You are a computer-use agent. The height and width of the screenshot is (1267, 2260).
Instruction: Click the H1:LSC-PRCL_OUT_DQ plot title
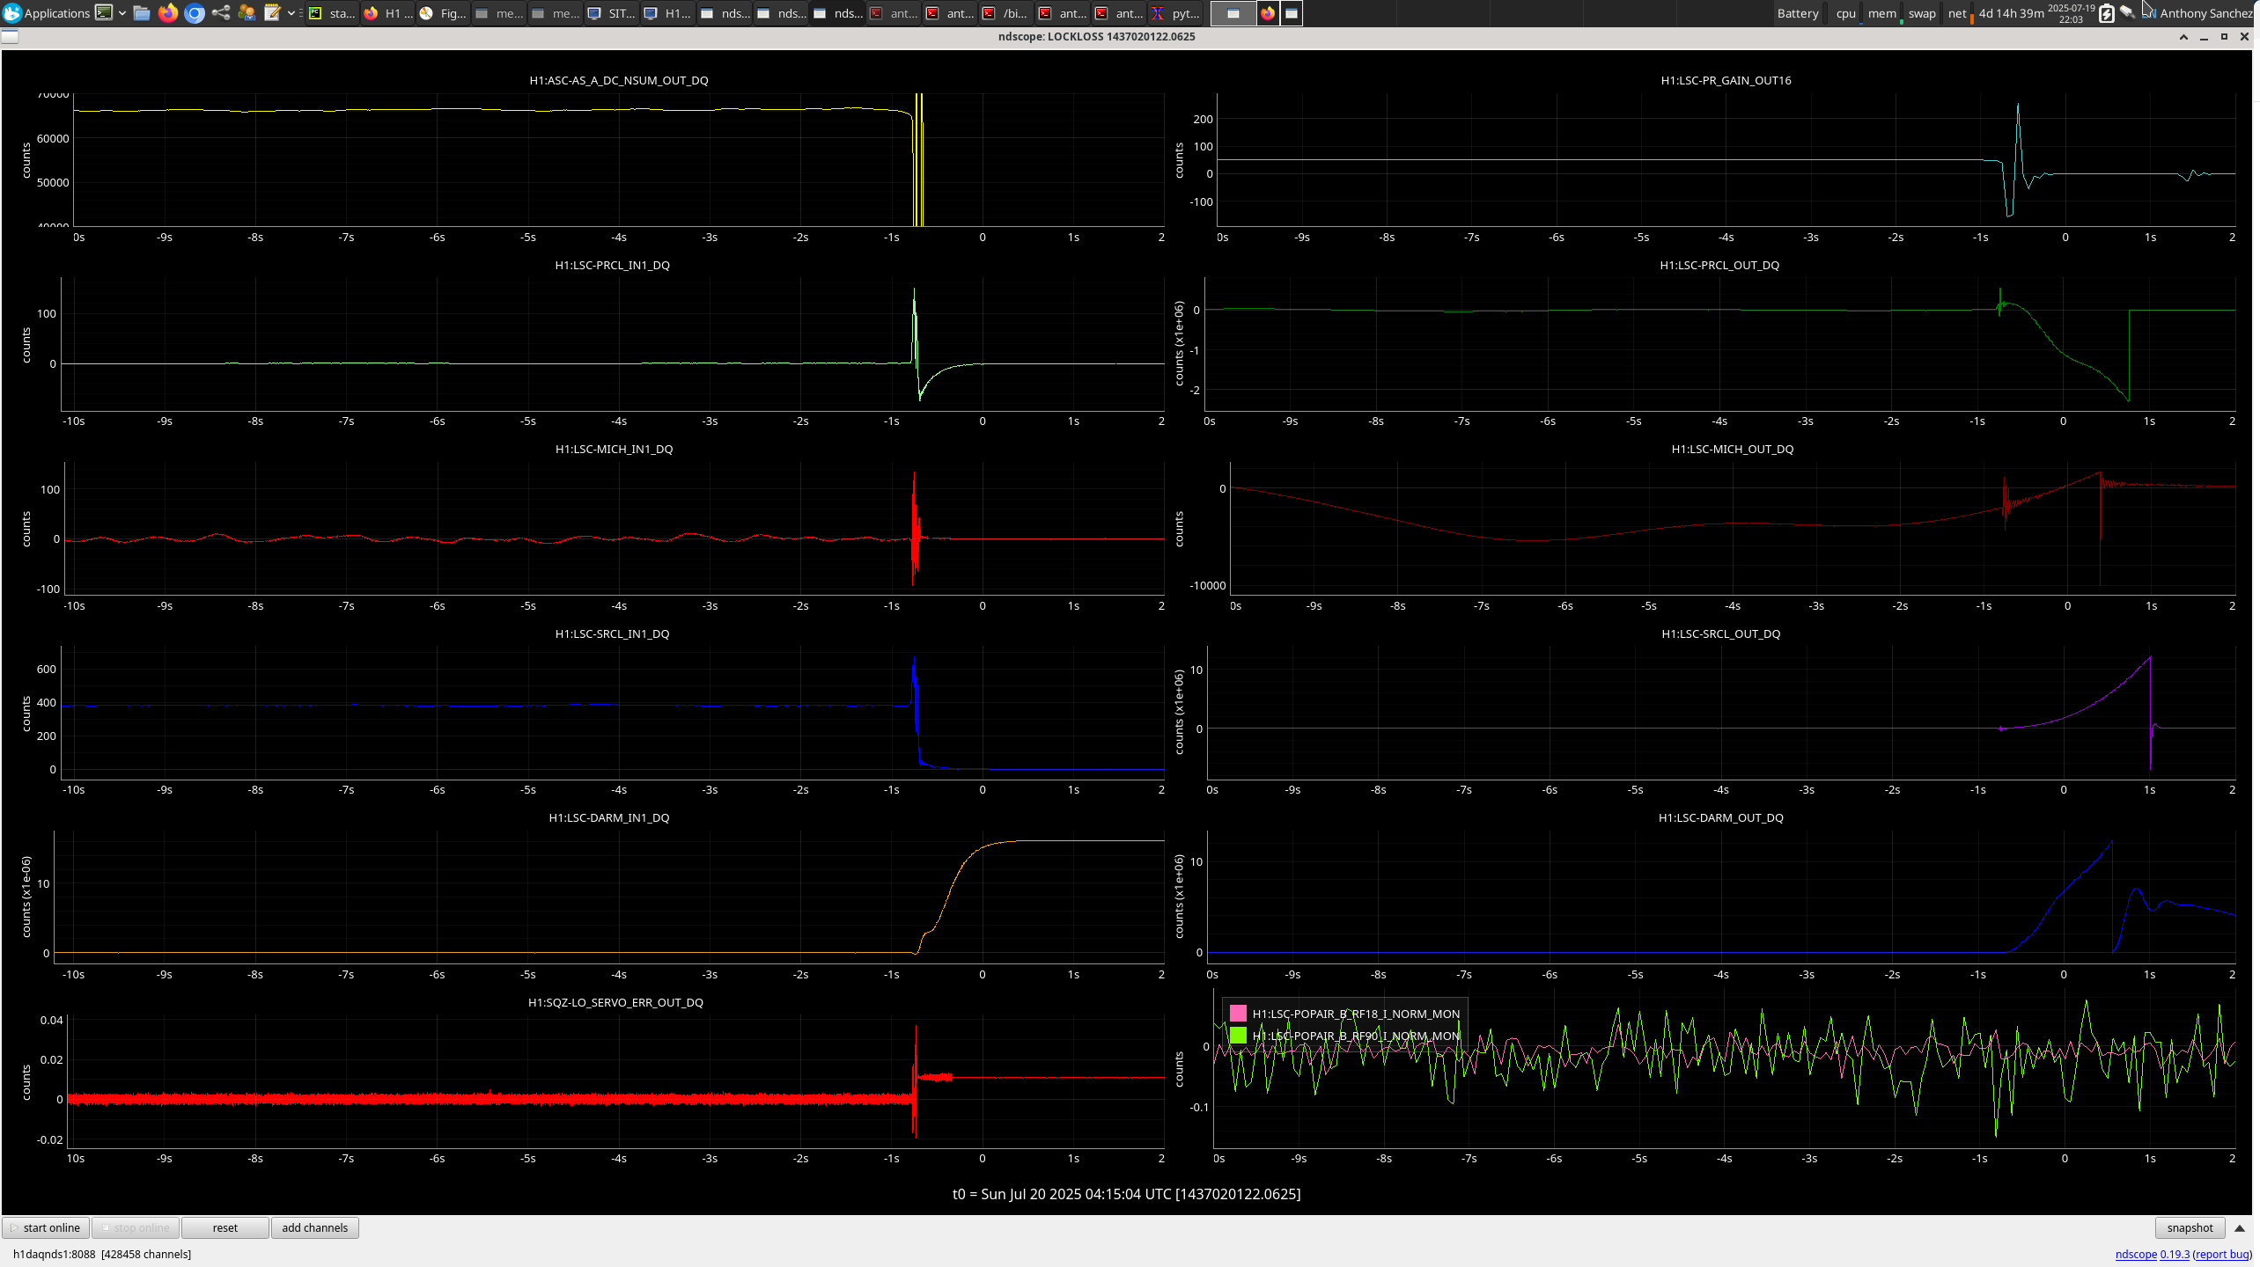pyautogui.click(x=1719, y=265)
